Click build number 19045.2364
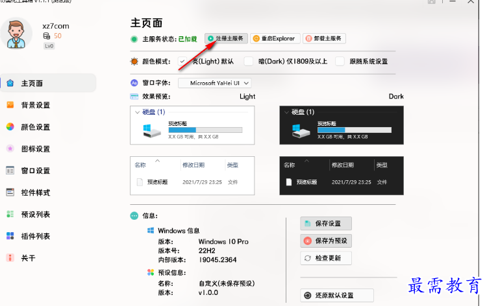The image size is (487, 306). pos(218,260)
